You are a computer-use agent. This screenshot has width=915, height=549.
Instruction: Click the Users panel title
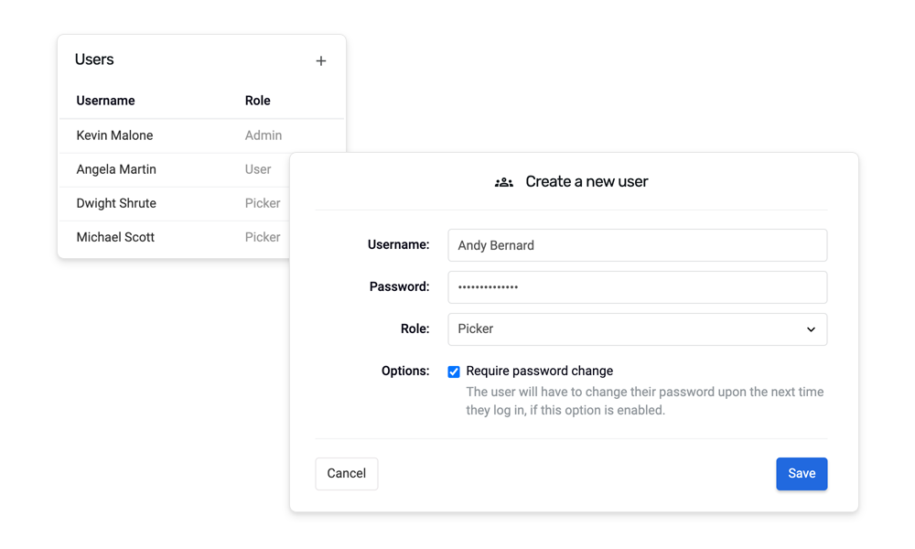coord(94,59)
